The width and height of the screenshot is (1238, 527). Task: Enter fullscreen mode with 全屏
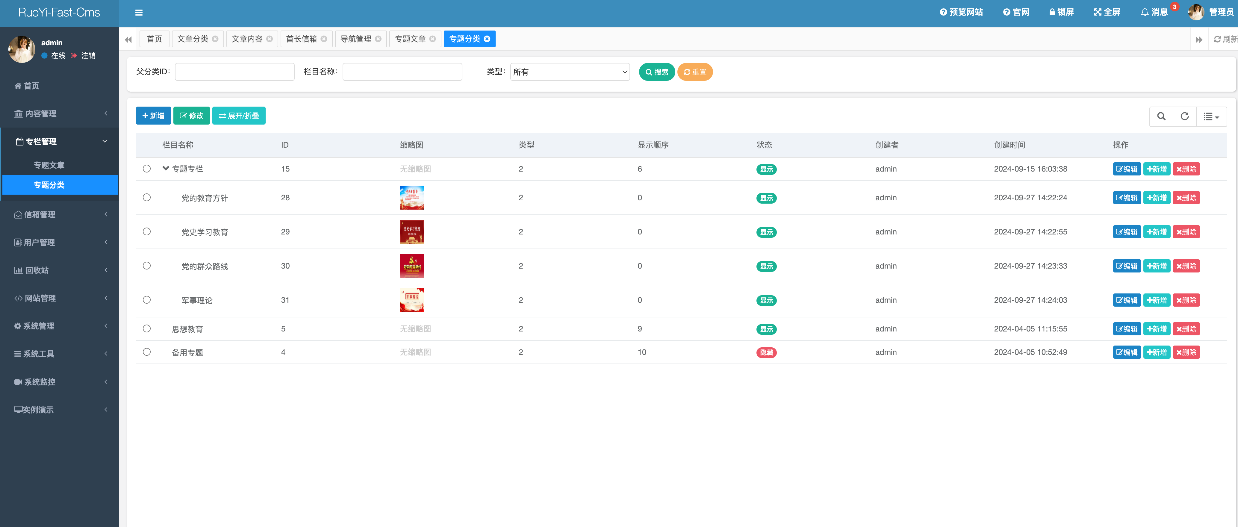pos(1107,13)
